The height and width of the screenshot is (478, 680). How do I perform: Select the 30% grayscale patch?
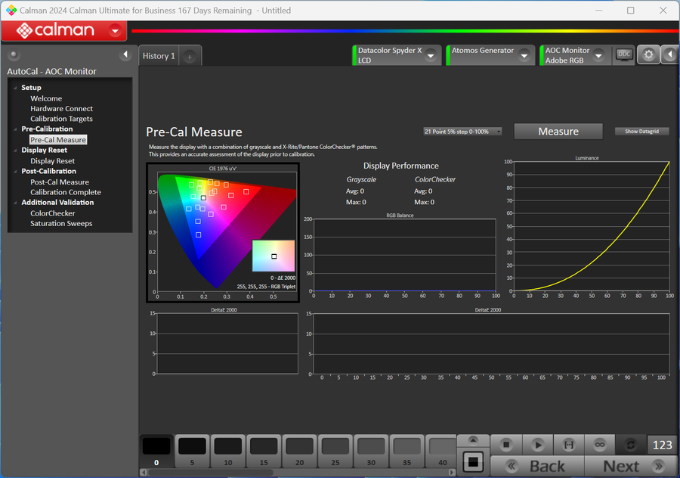tap(371, 451)
